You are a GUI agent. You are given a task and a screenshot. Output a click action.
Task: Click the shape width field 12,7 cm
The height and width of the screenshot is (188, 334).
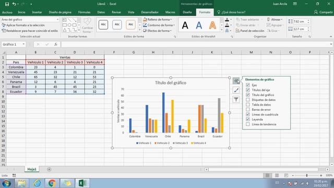tap(300, 29)
